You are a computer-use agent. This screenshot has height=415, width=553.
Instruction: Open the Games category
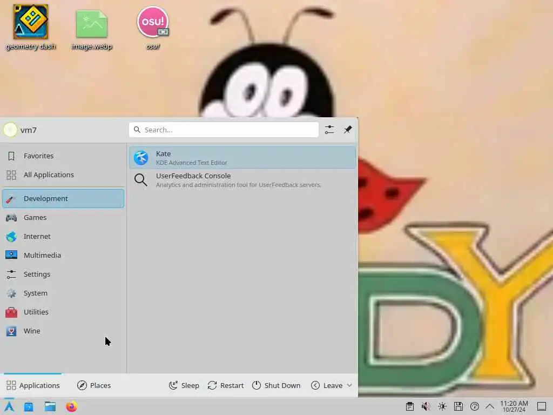(63, 217)
